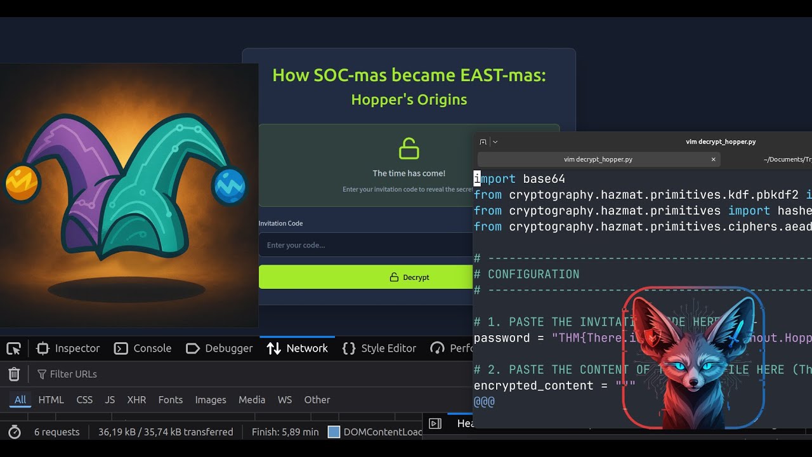Expand the terminal new-tab dropdown arrow
Screen dimensions: 812x457
click(x=495, y=142)
